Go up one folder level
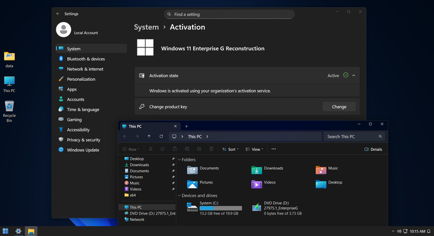The width and height of the screenshot is (434, 236). click(149, 137)
